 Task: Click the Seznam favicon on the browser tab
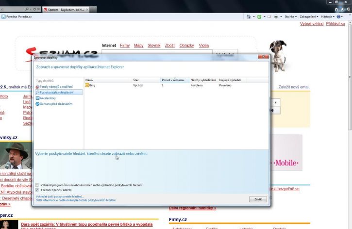pyautogui.click(x=46, y=9)
